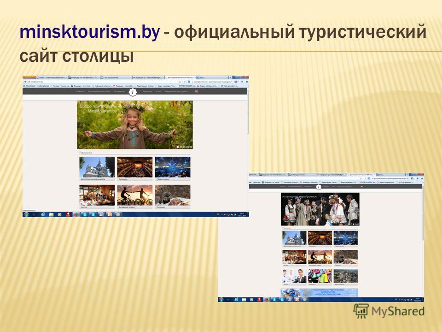Click the Windows Start orb in the girl-banner screenshot
The height and width of the screenshot is (332, 442).
click(27, 214)
